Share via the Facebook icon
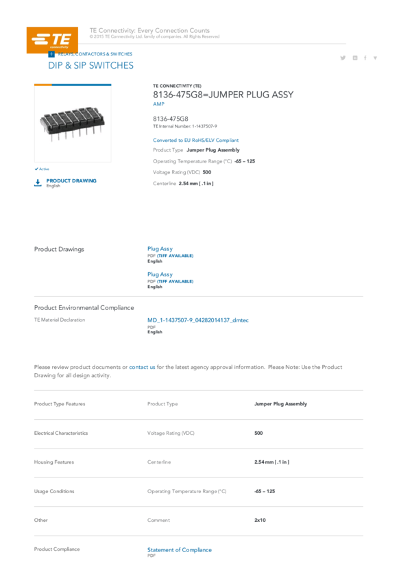412x583 pixels. (x=365, y=58)
